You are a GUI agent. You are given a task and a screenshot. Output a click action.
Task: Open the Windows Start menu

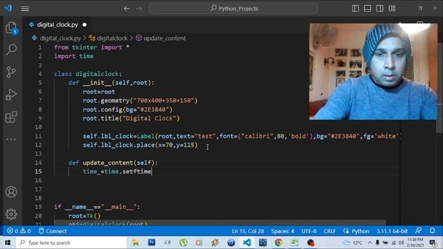[8, 243]
